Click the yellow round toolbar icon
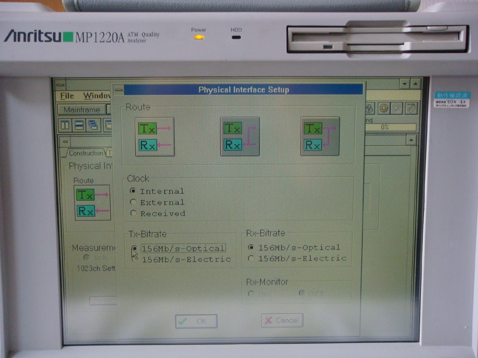The width and height of the screenshot is (478, 358). pyautogui.click(x=383, y=108)
